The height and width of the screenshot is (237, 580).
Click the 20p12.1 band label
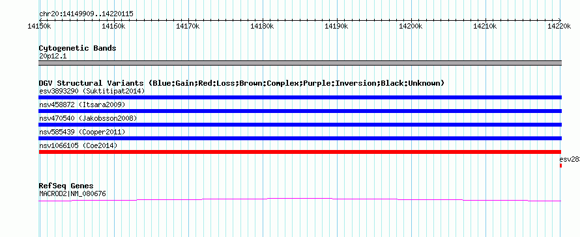[53, 56]
